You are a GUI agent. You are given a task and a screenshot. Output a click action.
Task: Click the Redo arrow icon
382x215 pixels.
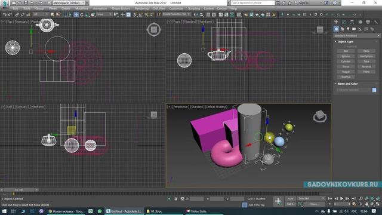[x=10, y=14]
